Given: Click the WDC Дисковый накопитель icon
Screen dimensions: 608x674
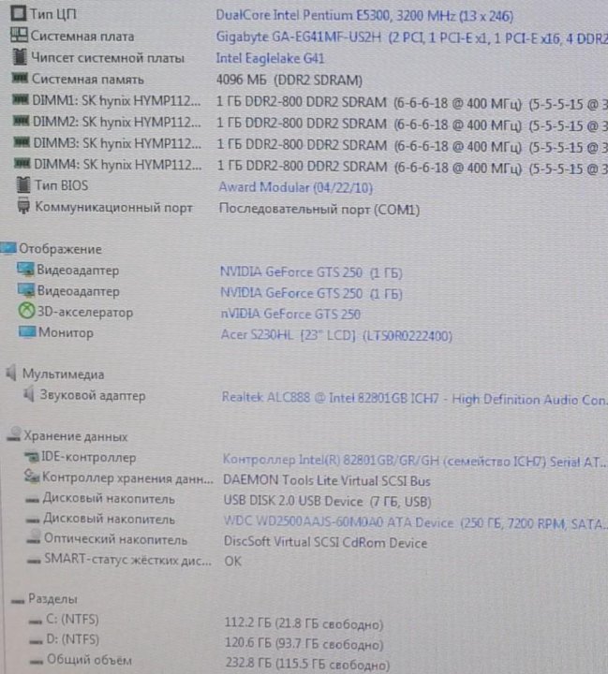Looking at the screenshot, I should click(x=33, y=520).
